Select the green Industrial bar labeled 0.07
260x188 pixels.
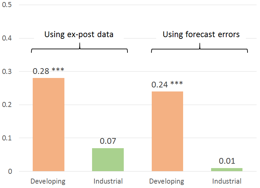[108, 160]
